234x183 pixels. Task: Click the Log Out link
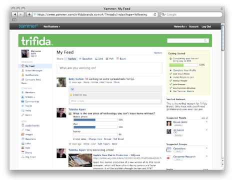[x=206, y=26]
